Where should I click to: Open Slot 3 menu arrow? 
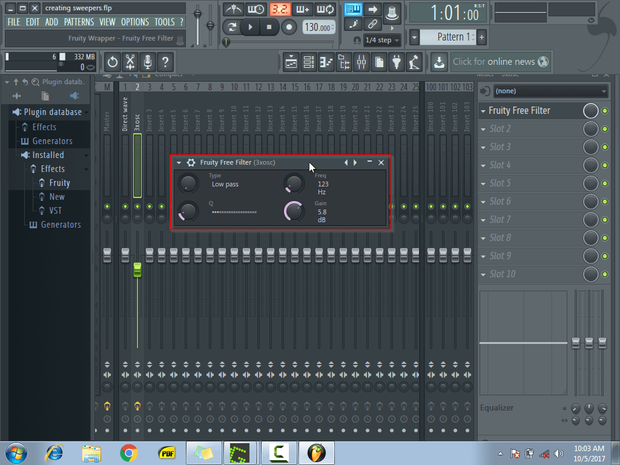(x=483, y=148)
